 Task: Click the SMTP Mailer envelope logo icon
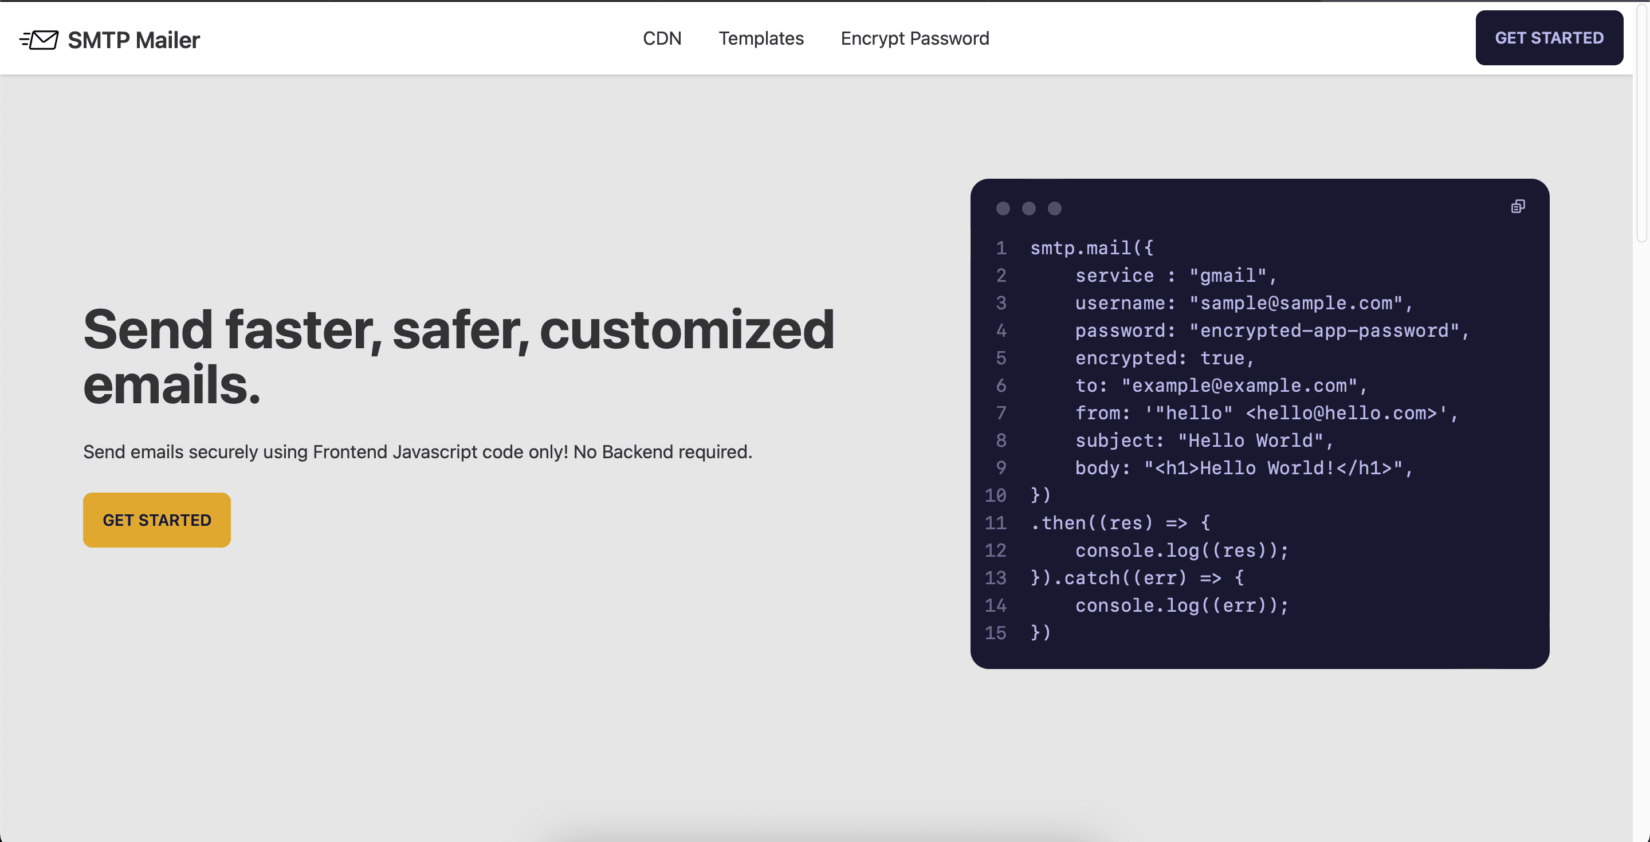click(x=39, y=40)
